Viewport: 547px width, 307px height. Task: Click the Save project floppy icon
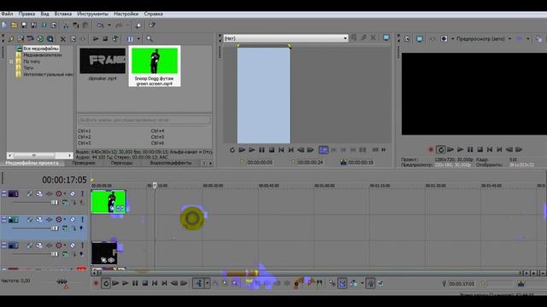pyautogui.click(x=24, y=25)
